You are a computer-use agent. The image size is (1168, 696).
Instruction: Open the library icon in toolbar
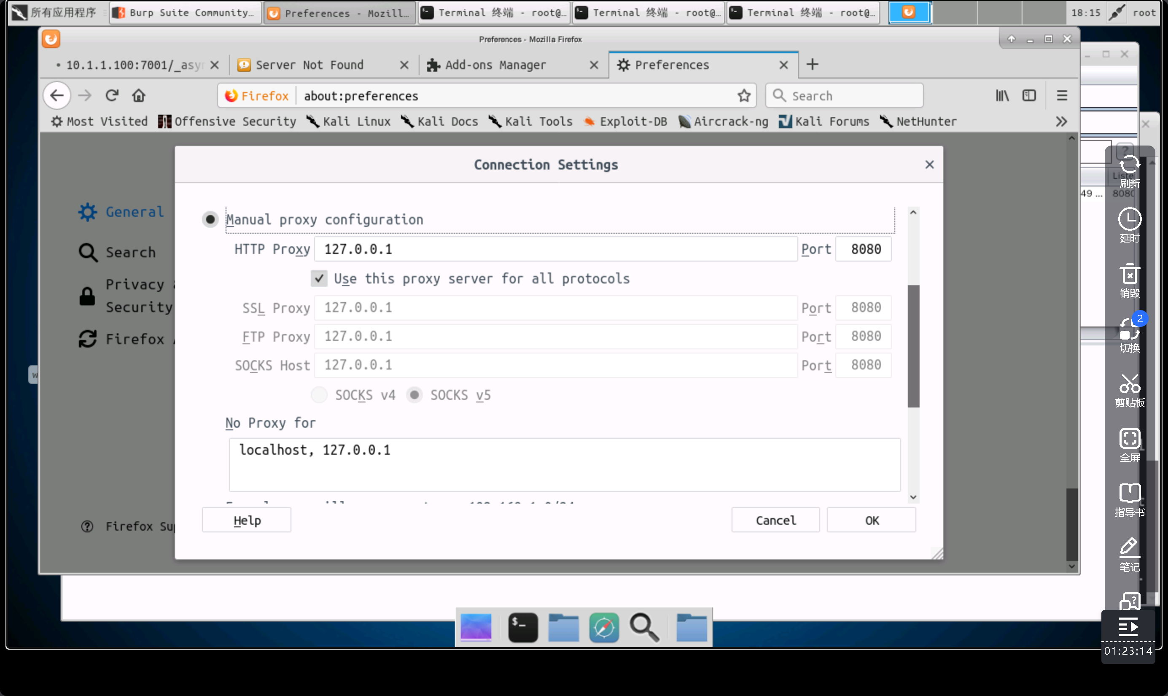pos(1002,96)
